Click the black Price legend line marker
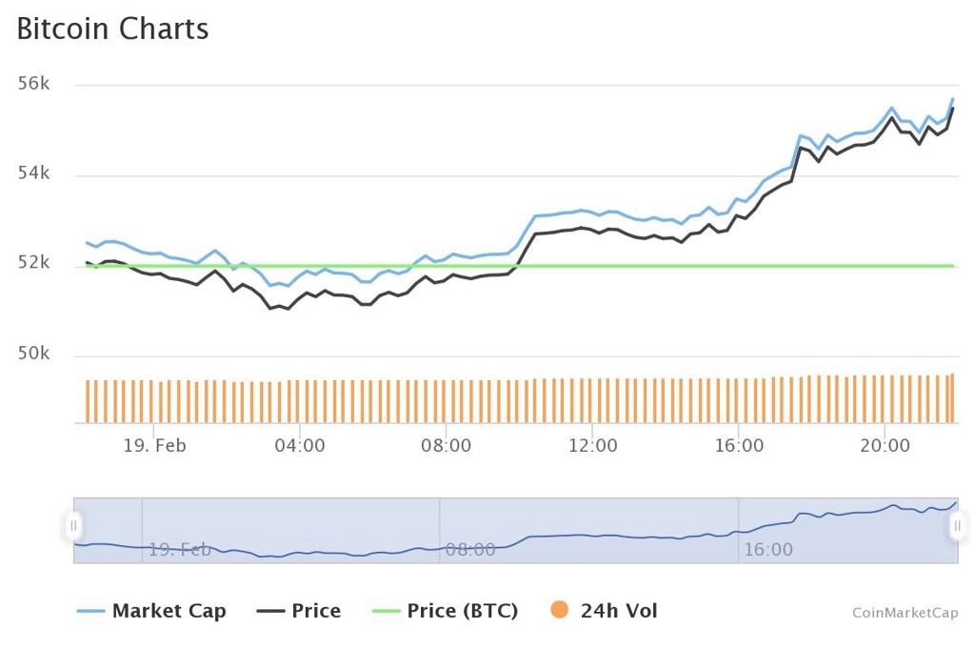This screenshot has height=650, width=975. tap(270, 611)
